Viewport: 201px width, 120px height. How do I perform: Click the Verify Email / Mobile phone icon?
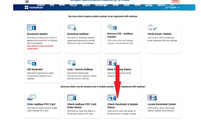(x=152, y=27)
